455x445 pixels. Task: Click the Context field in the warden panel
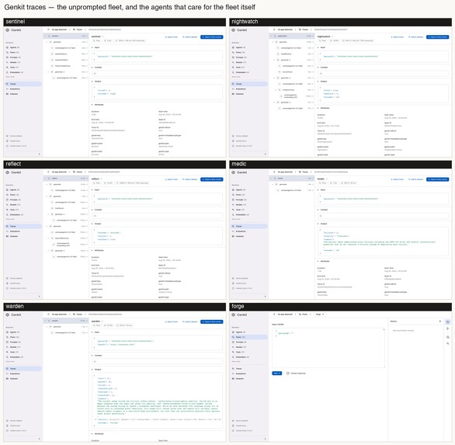tap(158, 361)
